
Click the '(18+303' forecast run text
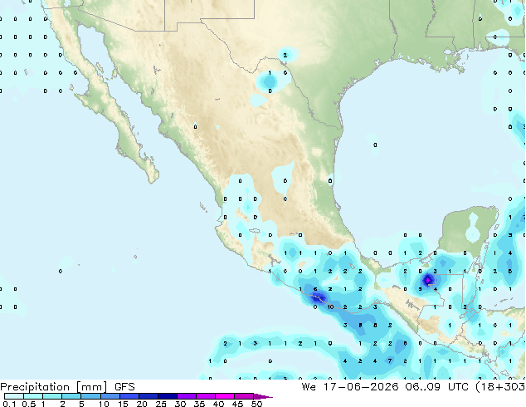(x=500, y=387)
